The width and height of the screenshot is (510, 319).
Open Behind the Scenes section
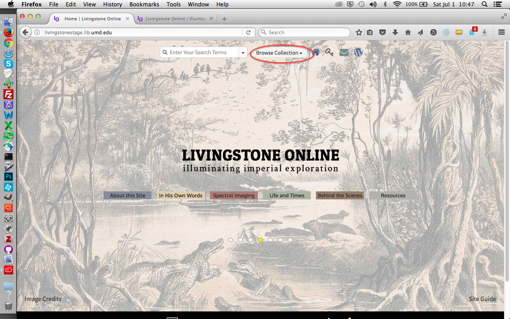point(340,195)
